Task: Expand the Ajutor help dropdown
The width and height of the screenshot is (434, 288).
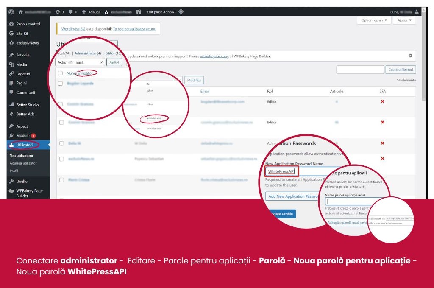Action: pos(404,20)
